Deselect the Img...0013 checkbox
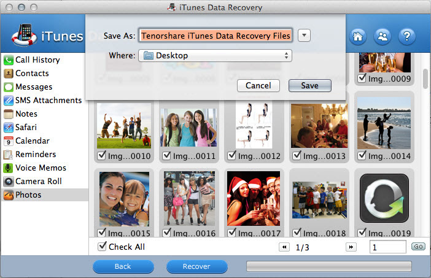Image resolution: width=431 pixels, height=278 pixels. pyautogui.click(x=297, y=155)
